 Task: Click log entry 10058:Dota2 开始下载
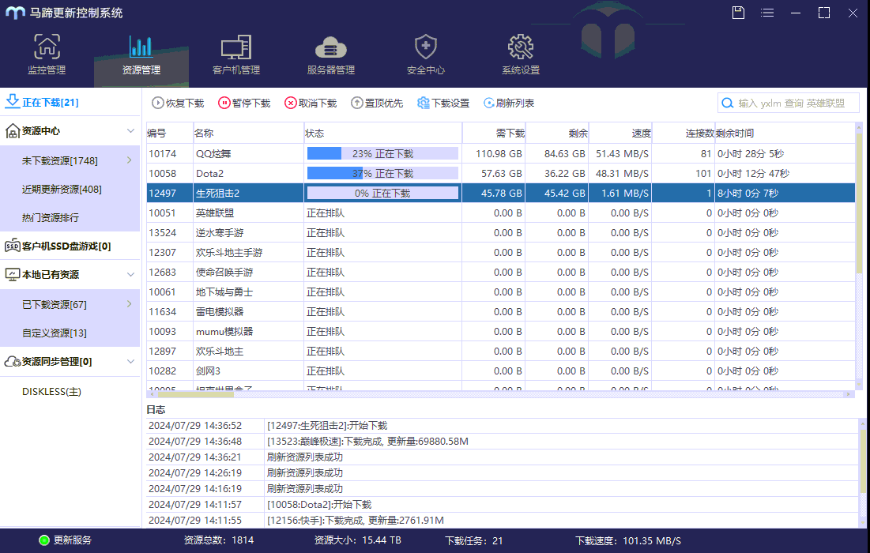(x=319, y=505)
